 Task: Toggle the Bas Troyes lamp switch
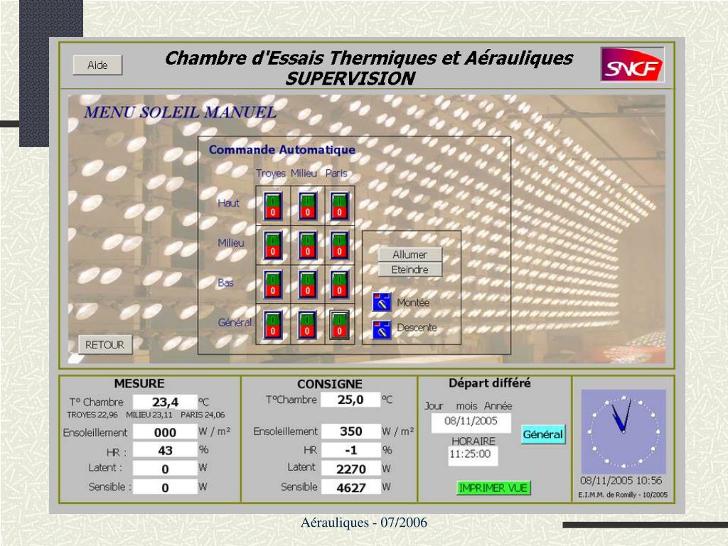point(273,284)
